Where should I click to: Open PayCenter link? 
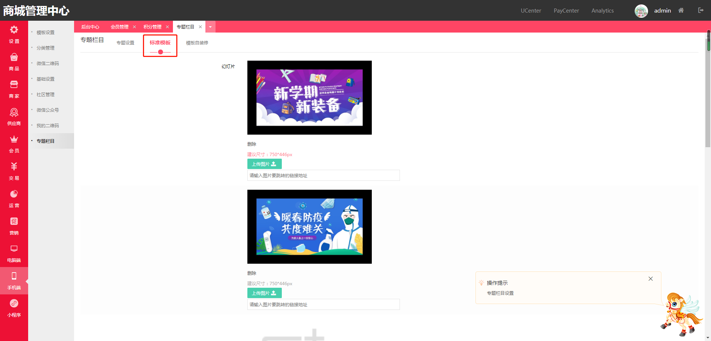(566, 11)
